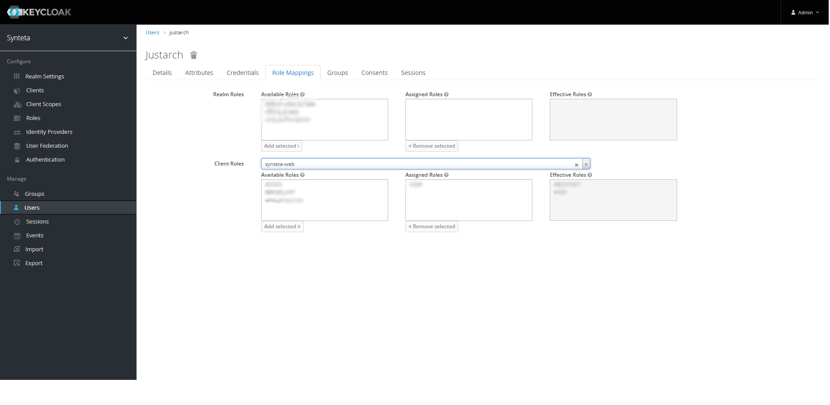The width and height of the screenshot is (830, 405).
Task: Open Client Scopes from the sidebar
Action: click(17, 104)
